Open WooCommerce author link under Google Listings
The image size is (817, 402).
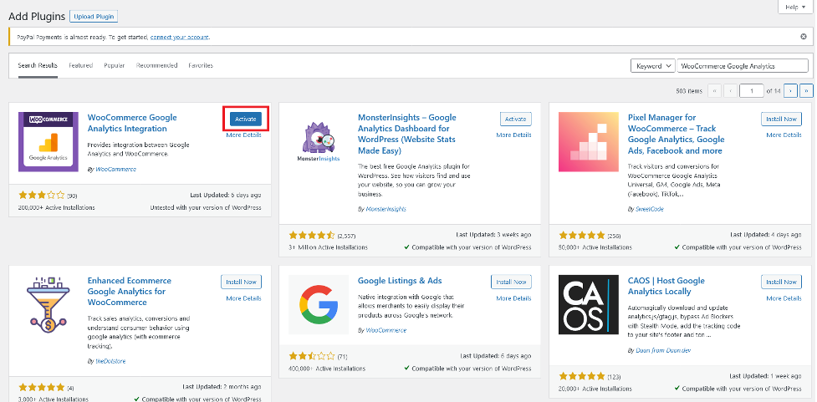(x=386, y=330)
